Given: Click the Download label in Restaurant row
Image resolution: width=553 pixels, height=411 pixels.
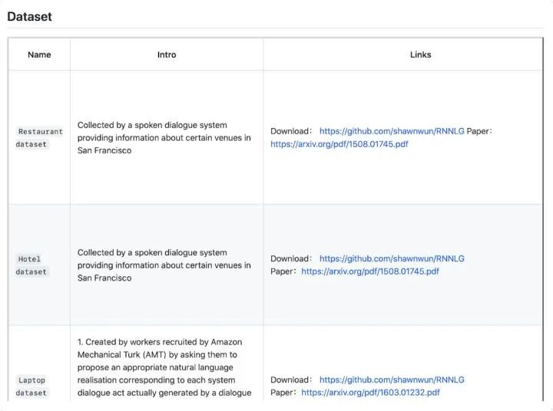Looking at the screenshot, I should point(290,131).
